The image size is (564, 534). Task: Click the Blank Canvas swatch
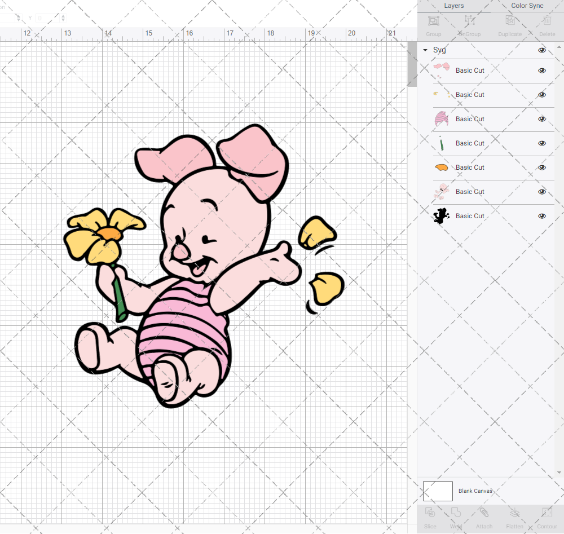438,491
